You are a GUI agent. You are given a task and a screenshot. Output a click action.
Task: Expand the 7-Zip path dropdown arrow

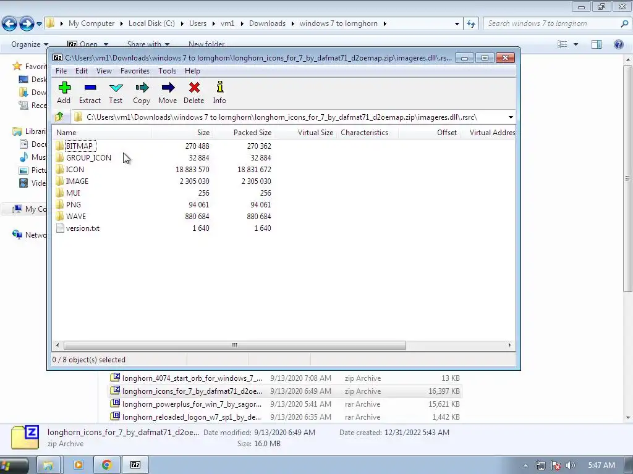point(511,117)
